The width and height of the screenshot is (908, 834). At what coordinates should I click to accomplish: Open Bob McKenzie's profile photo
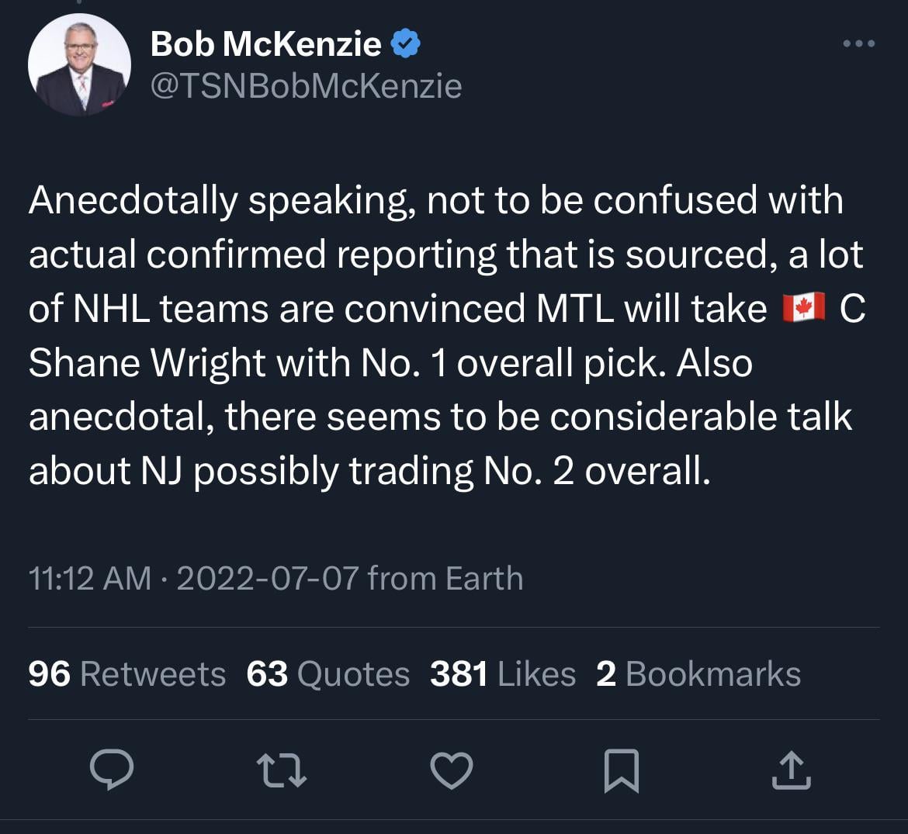point(79,65)
